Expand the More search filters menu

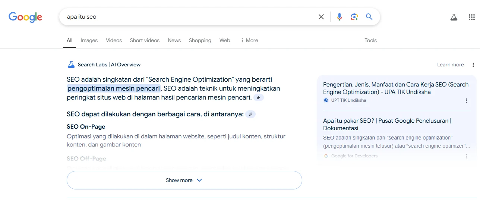coord(249,40)
